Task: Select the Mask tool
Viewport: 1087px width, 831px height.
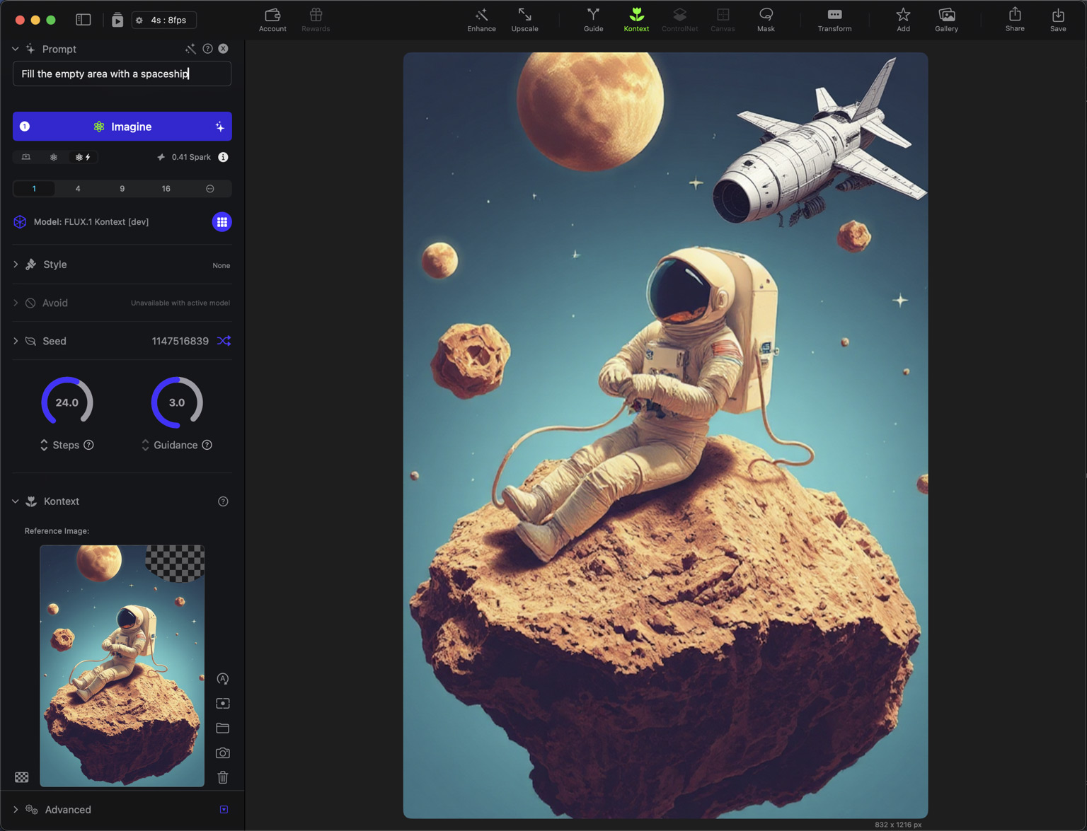Action: (x=766, y=19)
